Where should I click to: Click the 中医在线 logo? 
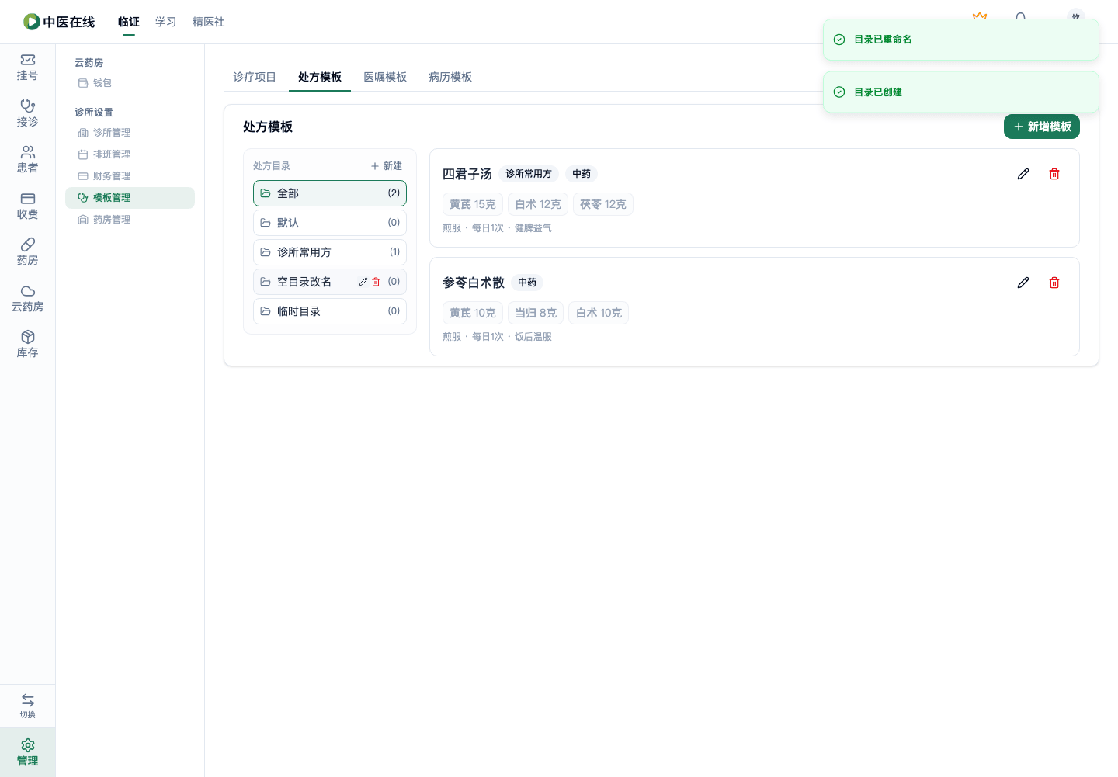click(59, 22)
